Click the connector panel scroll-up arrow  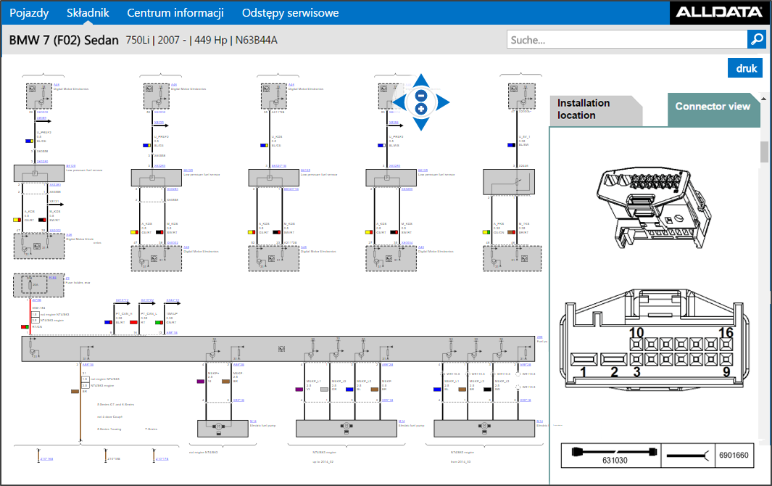click(x=764, y=99)
